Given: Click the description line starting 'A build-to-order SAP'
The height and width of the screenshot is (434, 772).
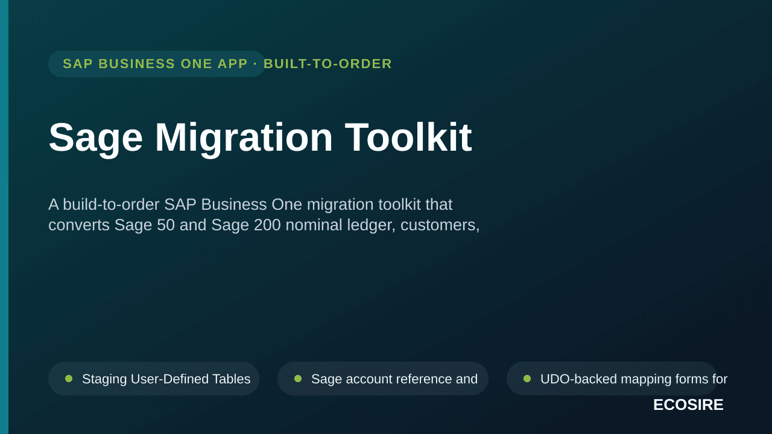Looking at the screenshot, I should pyautogui.click(x=250, y=204).
